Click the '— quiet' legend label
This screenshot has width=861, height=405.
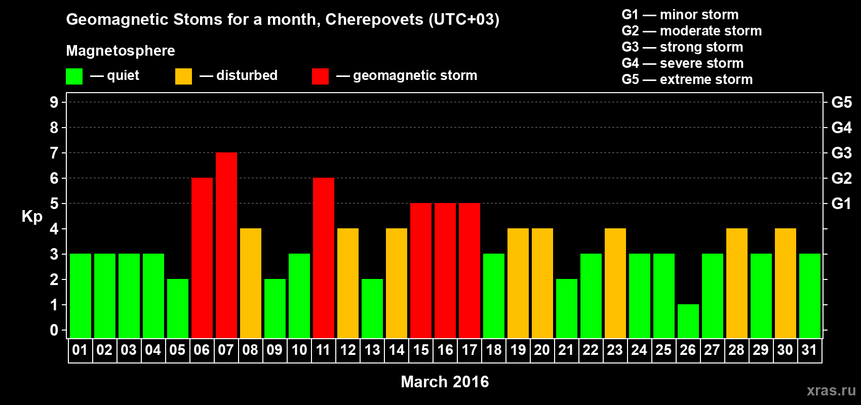pyautogui.click(x=114, y=75)
